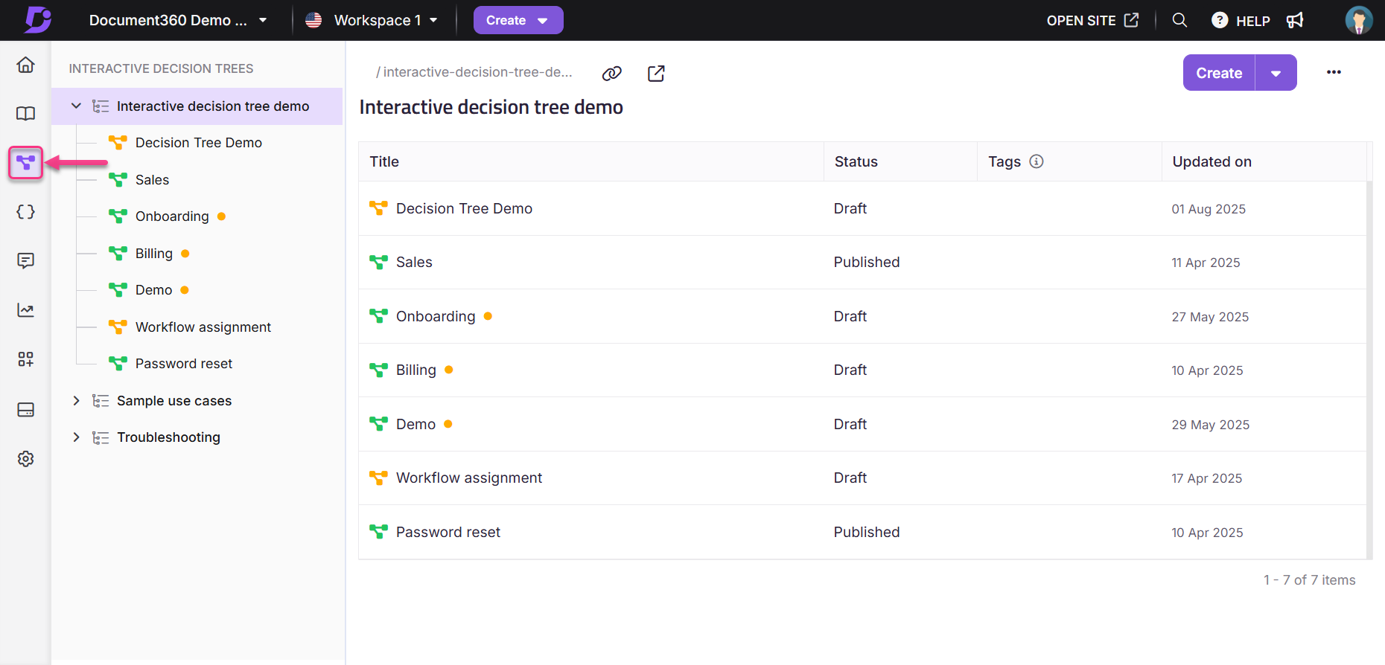Expand the Sample use cases category
The height and width of the screenshot is (665, 1385).
click(76, 401)
